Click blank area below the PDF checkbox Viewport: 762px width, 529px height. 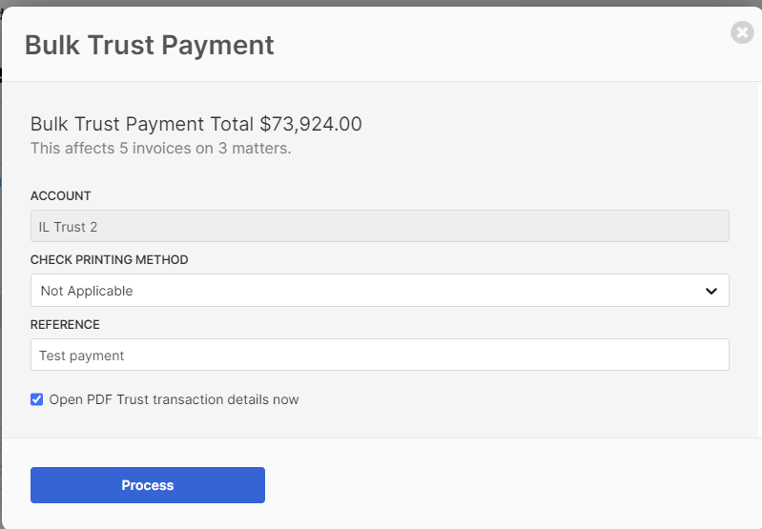[380, 421]
